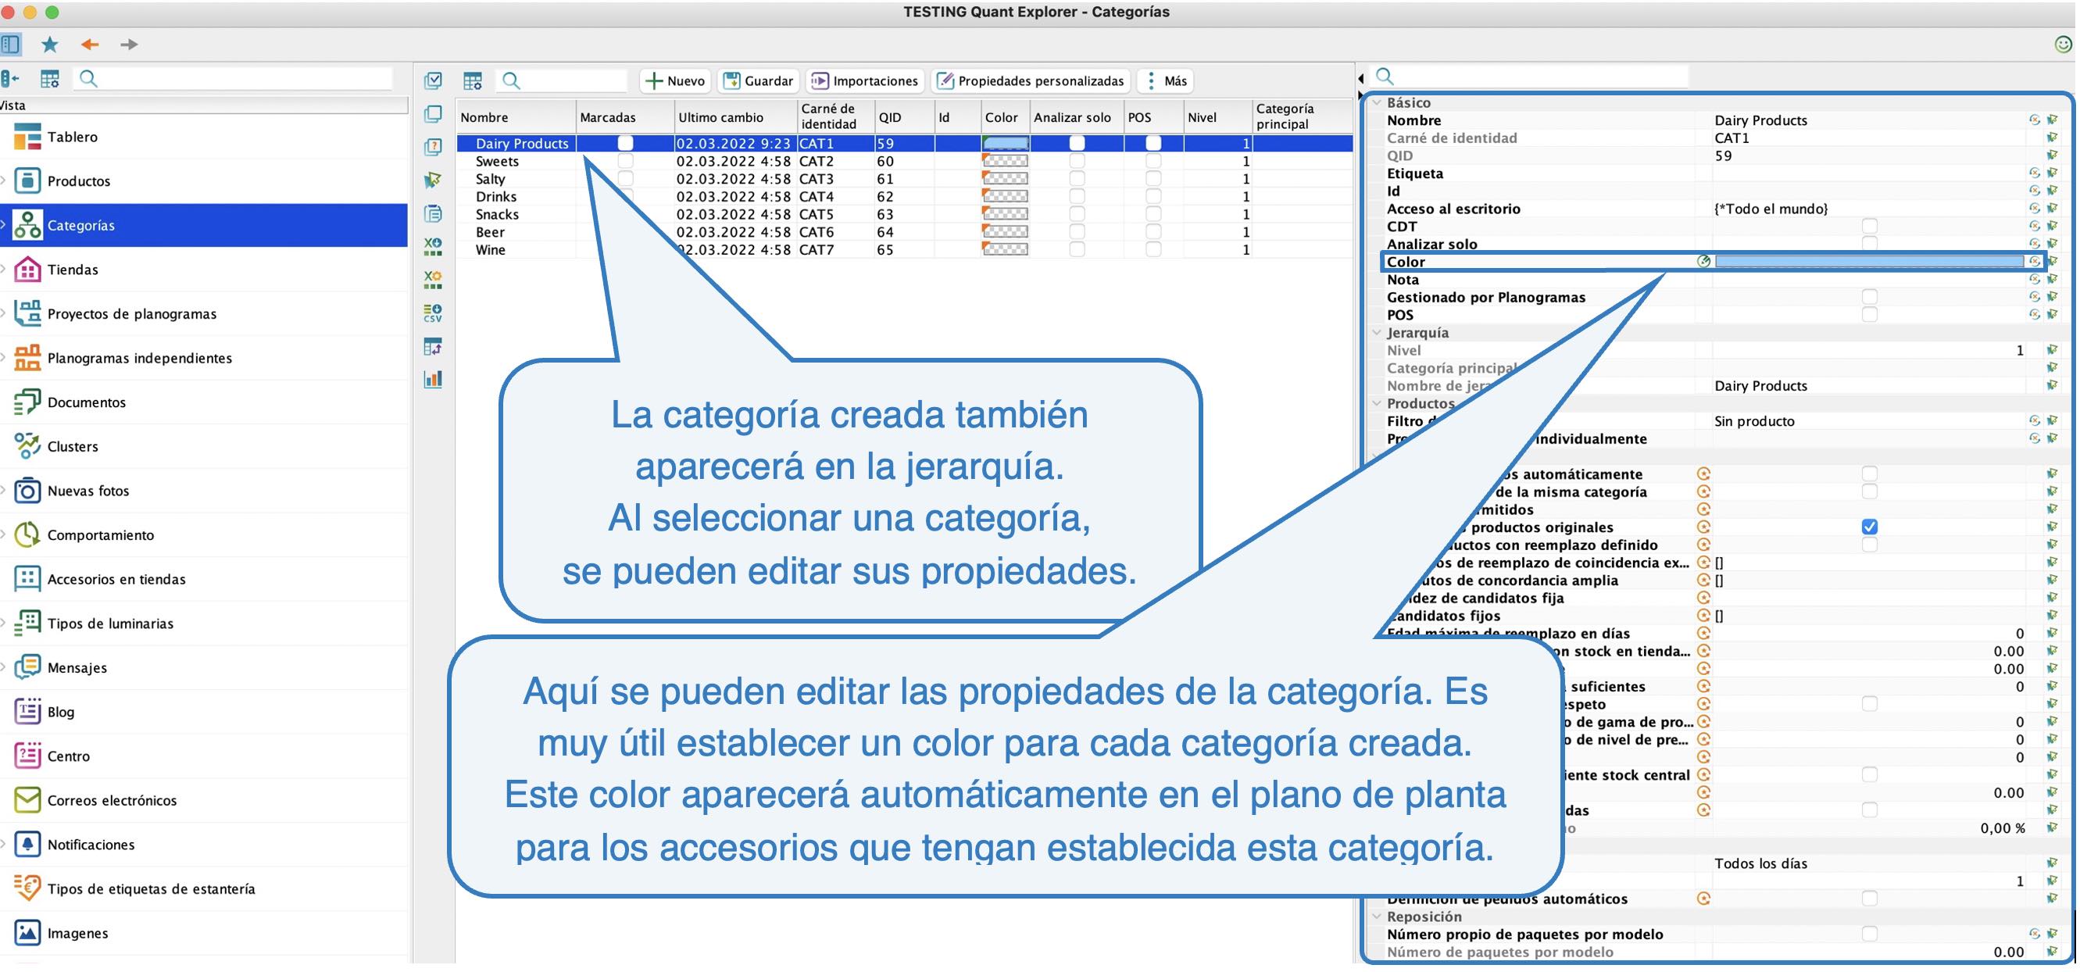Collapse the Reposición section
The image size is (2080, 972).
click(1377, 917)
